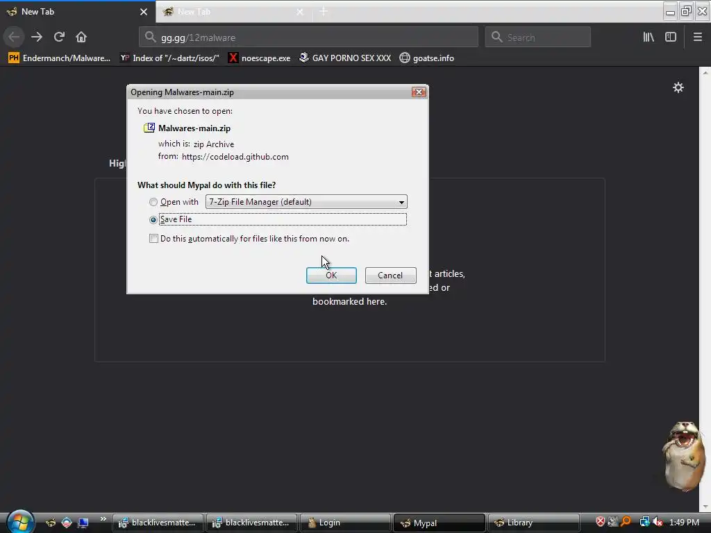Click the Forward arrow in browser toolbar

click(x=37, y=37)
